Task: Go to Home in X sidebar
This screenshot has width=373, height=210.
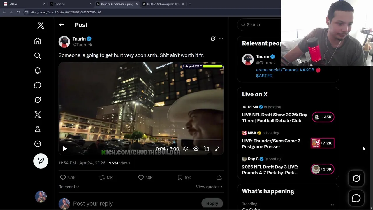Action: 38,41
